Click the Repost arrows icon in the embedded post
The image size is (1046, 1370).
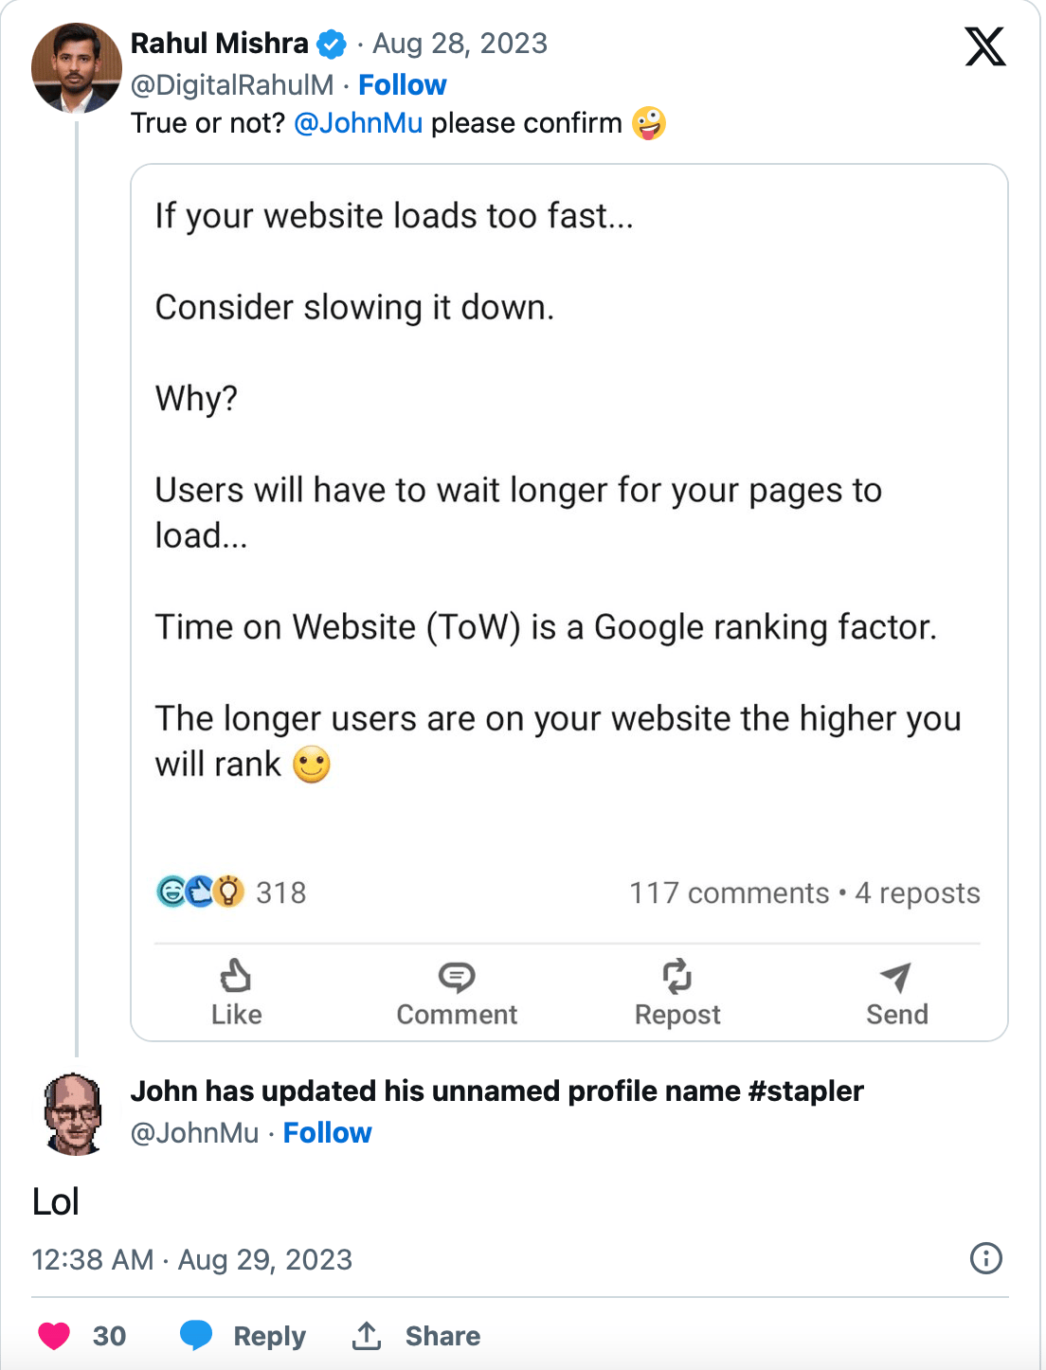coord(676,977)
